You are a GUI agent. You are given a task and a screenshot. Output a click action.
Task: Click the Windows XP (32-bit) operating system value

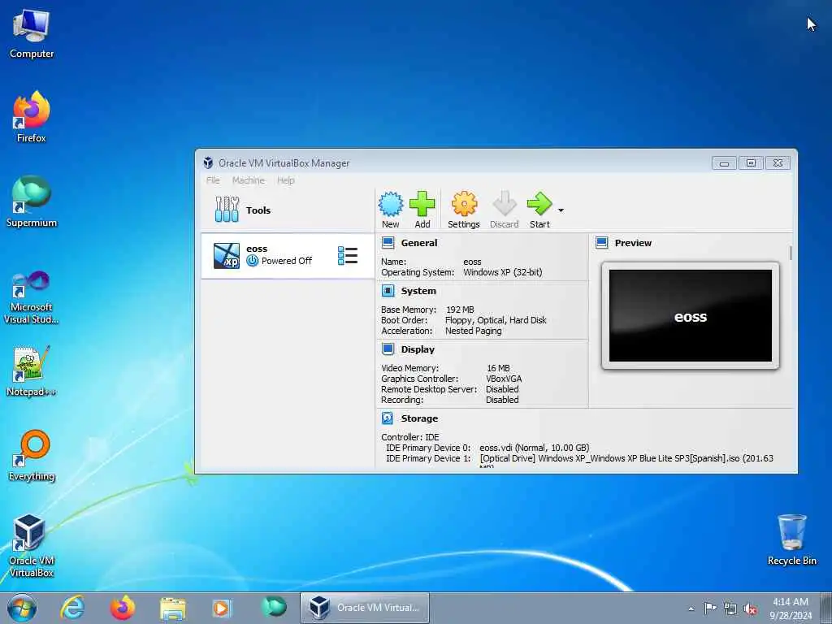click(x=502, y=272)
